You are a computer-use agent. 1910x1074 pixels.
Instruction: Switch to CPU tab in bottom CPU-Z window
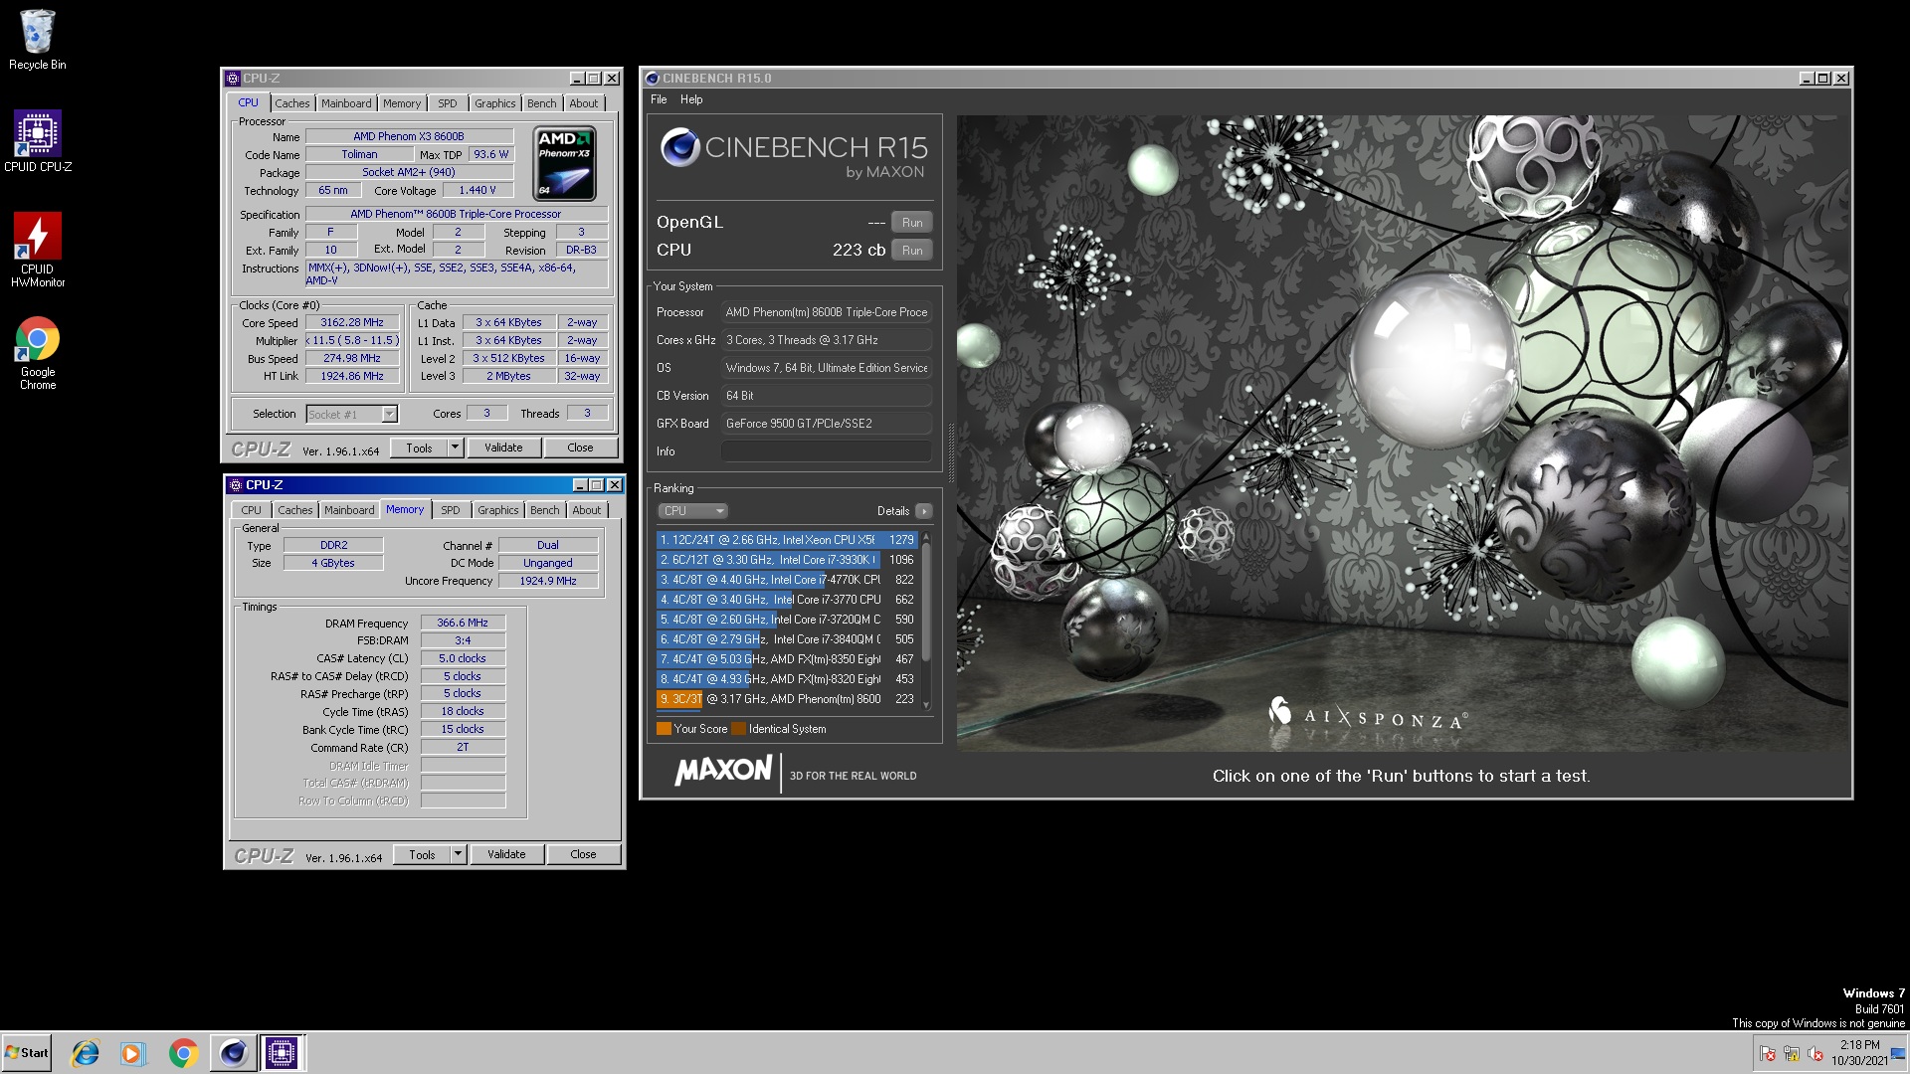(x=252, y=510)
